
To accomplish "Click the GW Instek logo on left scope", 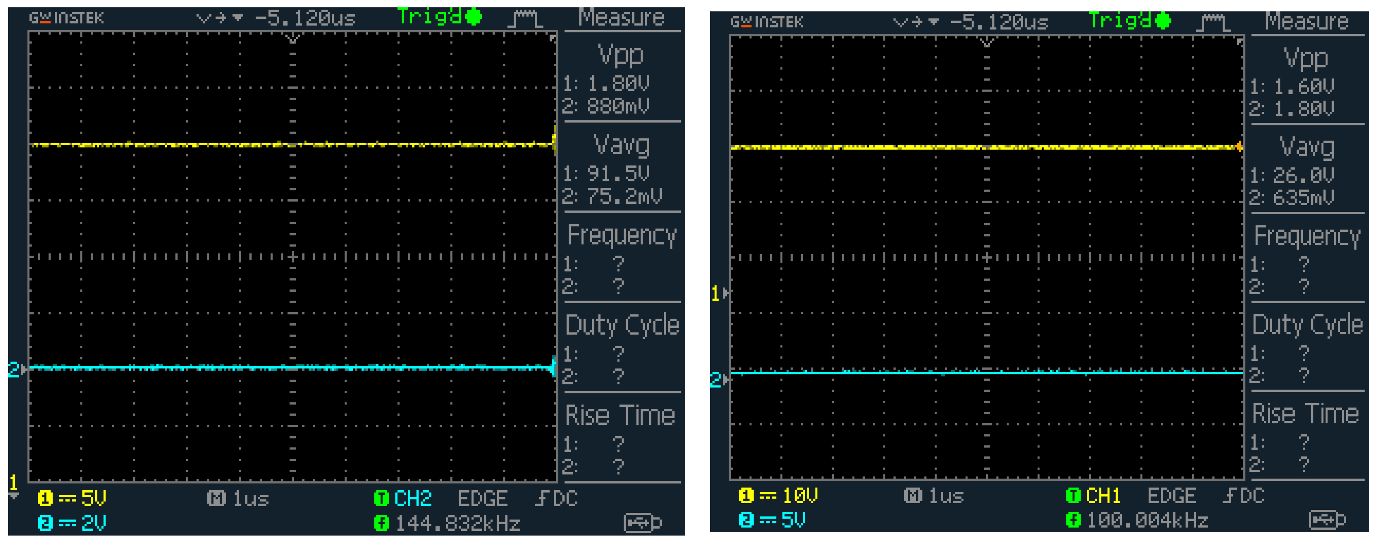I will pos(66,18).
